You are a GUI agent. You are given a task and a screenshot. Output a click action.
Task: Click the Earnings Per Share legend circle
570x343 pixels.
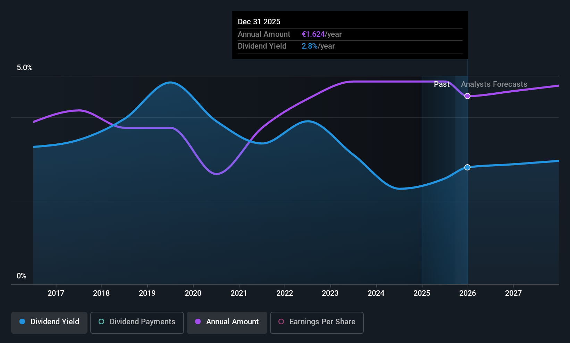pyautogui.click(x=281, y=322)
